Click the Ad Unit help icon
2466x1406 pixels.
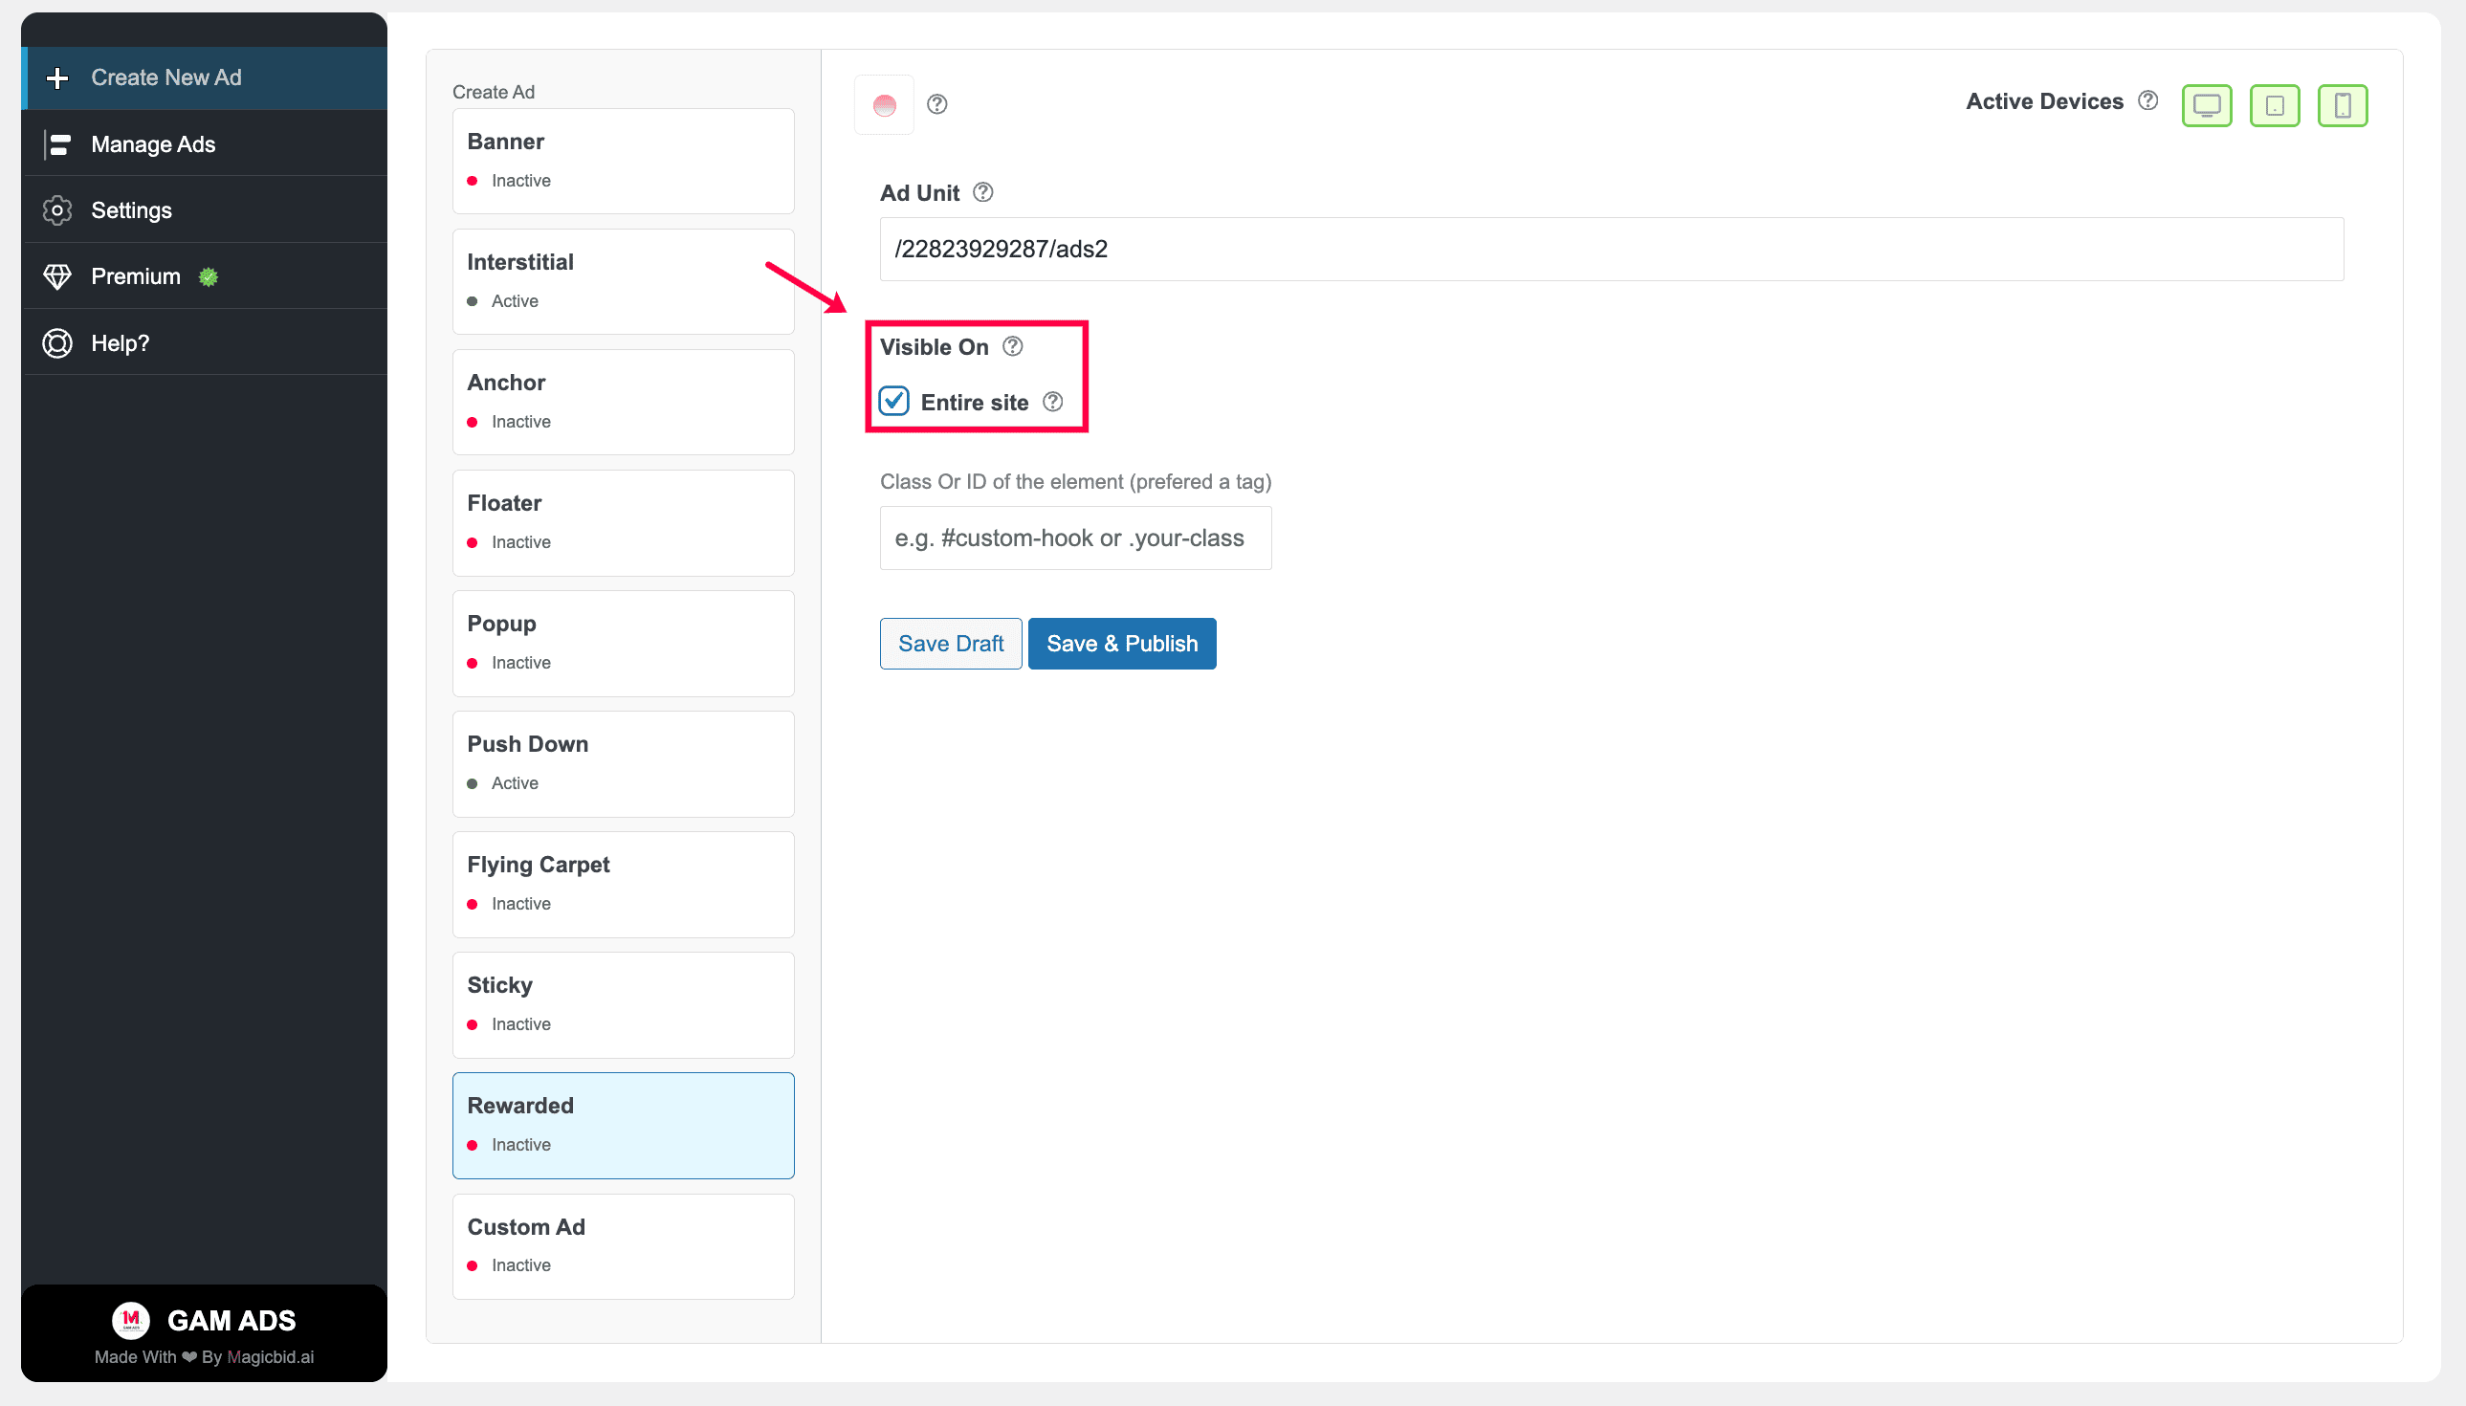[x=982, y=192]
